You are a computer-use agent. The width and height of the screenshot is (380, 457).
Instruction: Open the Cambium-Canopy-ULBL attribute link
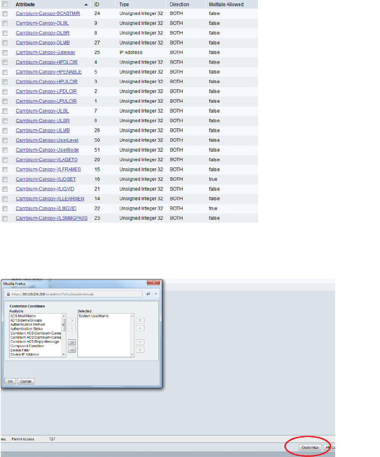[42, 111]
